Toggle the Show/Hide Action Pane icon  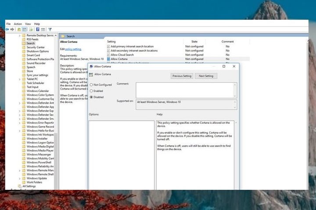43,30
